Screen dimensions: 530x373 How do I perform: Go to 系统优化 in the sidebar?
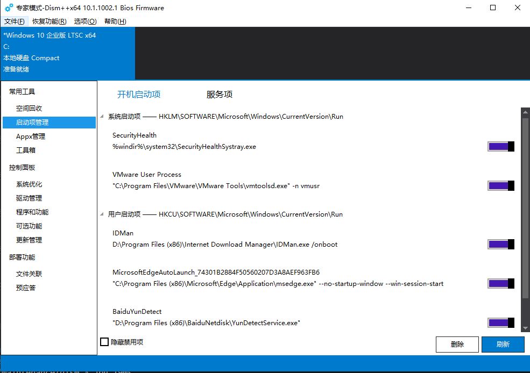click(29, 184)
